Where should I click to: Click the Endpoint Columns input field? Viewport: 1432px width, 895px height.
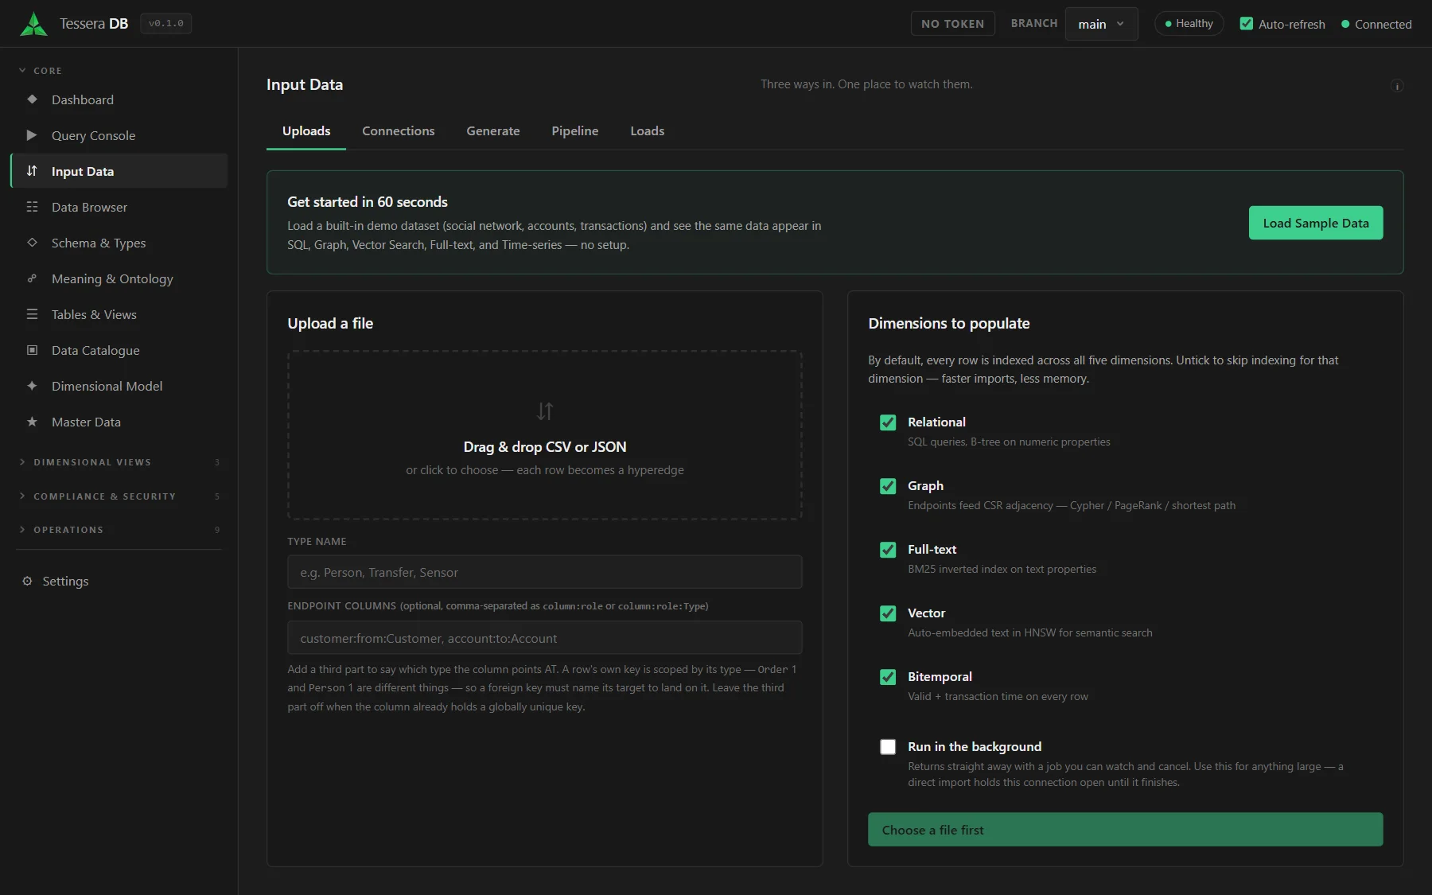[544, 638]
